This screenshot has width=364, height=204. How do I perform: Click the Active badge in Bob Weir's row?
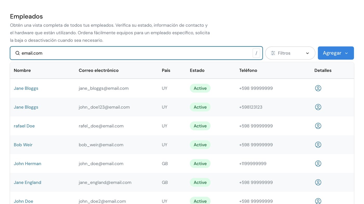(x=200, y=145)
